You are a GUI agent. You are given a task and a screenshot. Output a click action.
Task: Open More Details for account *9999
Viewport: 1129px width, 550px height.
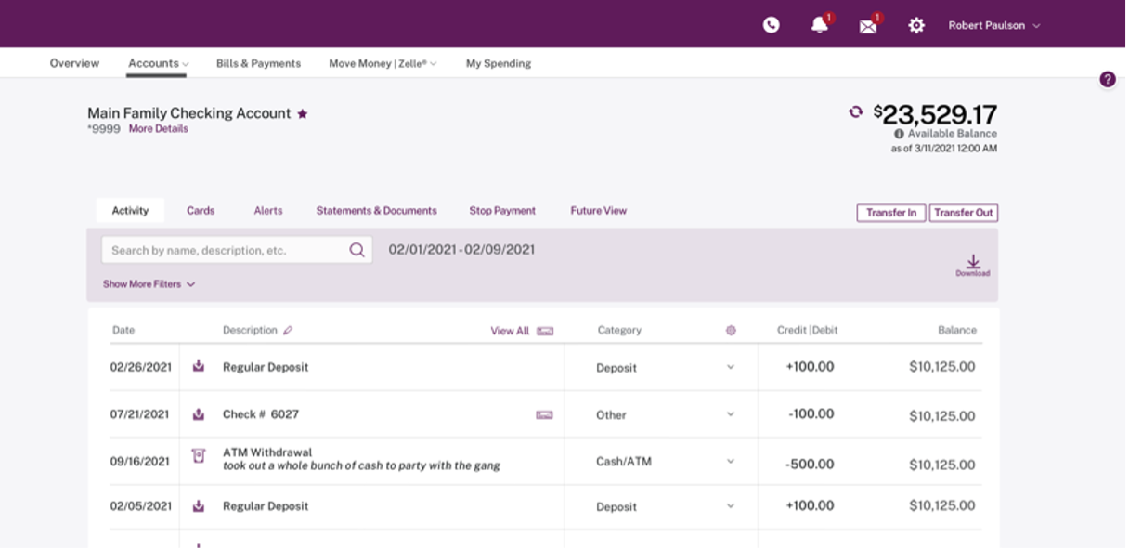156,128
